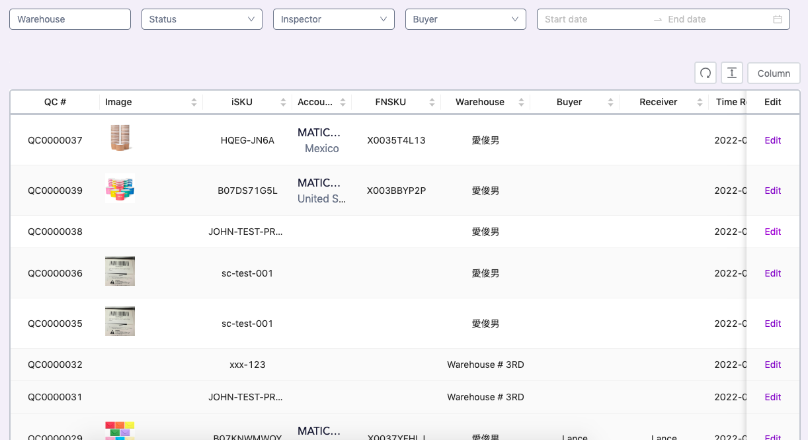Select iSKU xxx-123
808x440 pixels.
(x=247, y=365)
